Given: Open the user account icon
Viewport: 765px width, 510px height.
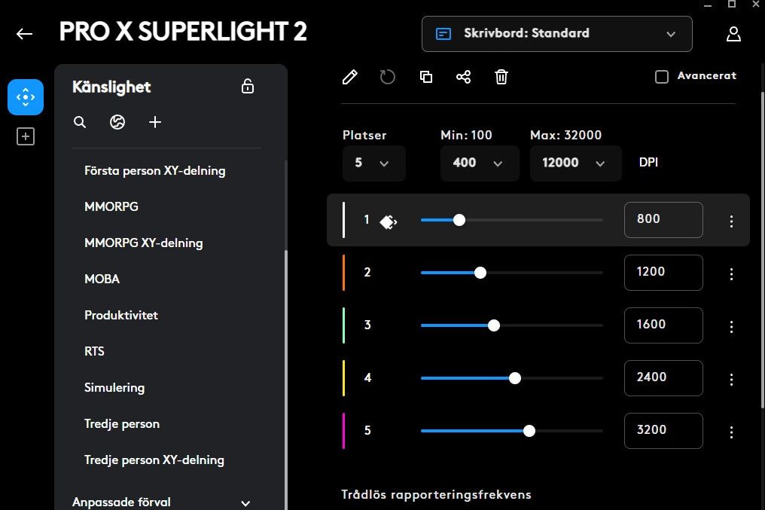Looking at the screenshot, I should point(733,34).
